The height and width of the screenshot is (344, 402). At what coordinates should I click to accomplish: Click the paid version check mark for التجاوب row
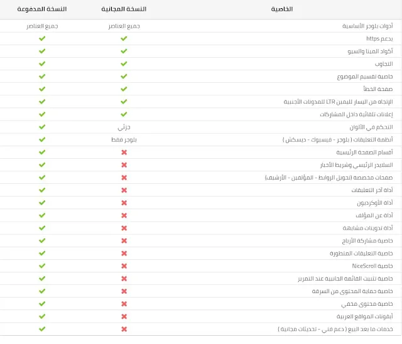click(42, 63)
